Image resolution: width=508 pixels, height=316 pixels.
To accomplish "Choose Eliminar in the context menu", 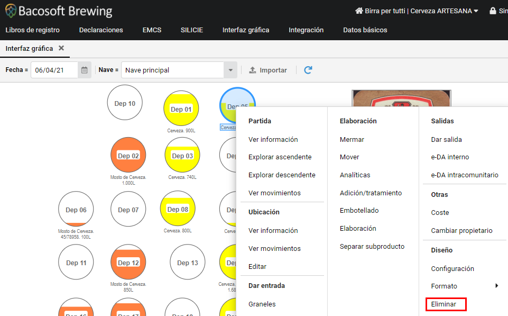I will pyautogui.click(x=443, y=304).
